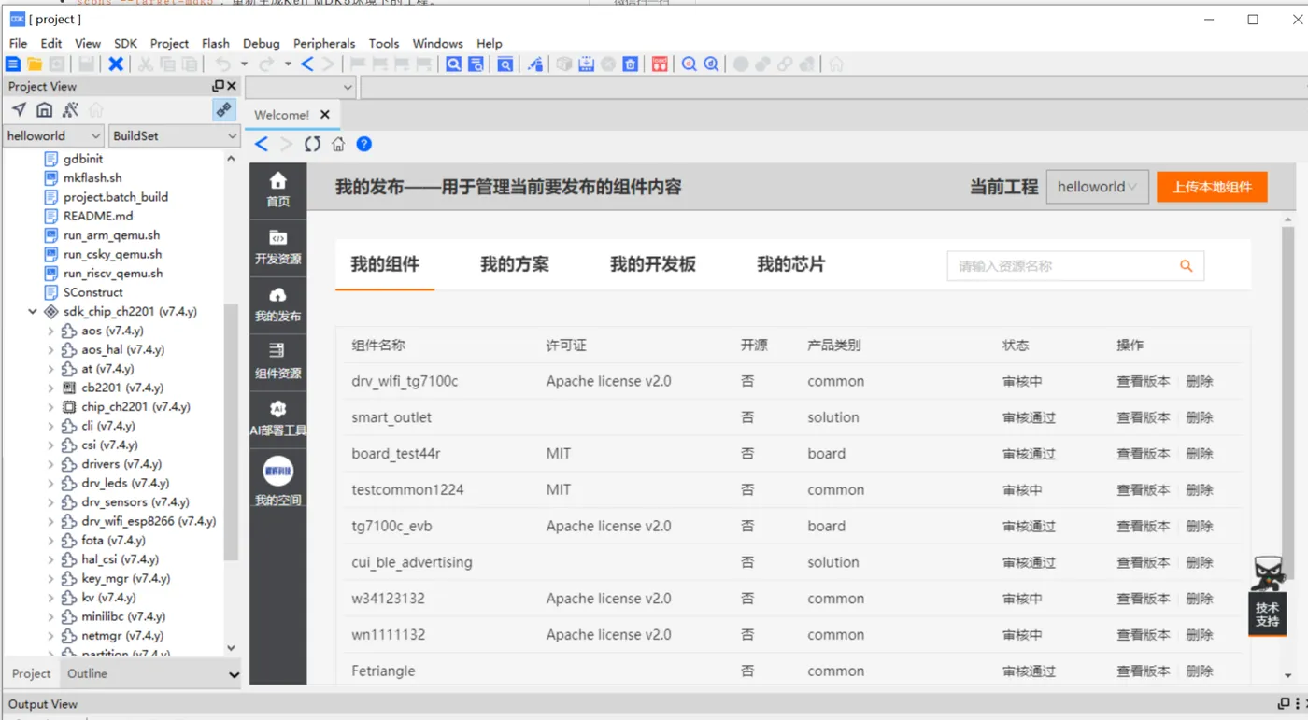Expand the netmgr (v7.4.y) node
This screenshot has width=1308, height=720.
pyautogui.click(x=50, y=636)
